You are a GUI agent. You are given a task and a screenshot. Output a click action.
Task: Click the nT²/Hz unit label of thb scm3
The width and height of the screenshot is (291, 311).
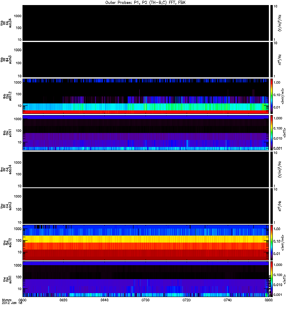point(279,60)
